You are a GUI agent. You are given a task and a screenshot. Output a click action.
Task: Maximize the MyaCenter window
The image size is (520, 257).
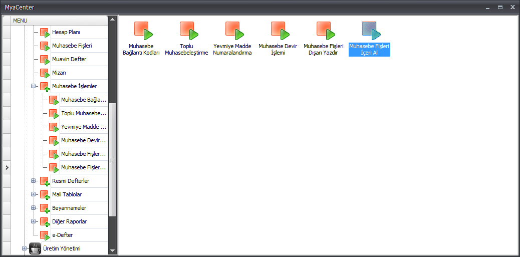[x=500, y=7]
